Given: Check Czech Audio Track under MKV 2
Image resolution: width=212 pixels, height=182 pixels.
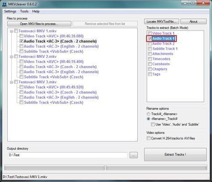Looking at the screenshot, I should click(21, 66).
